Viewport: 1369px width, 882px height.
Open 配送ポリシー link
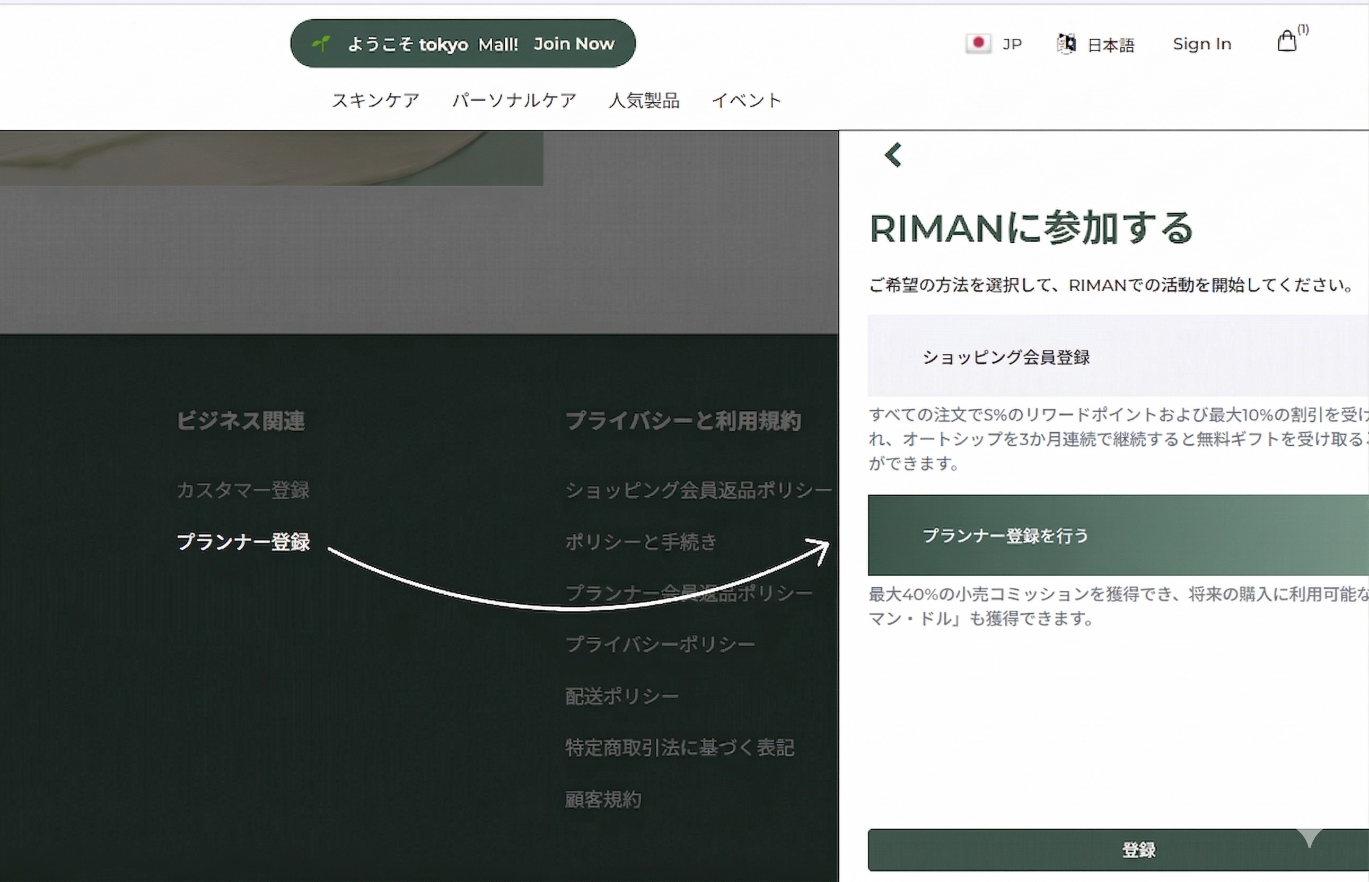[621, 696]
